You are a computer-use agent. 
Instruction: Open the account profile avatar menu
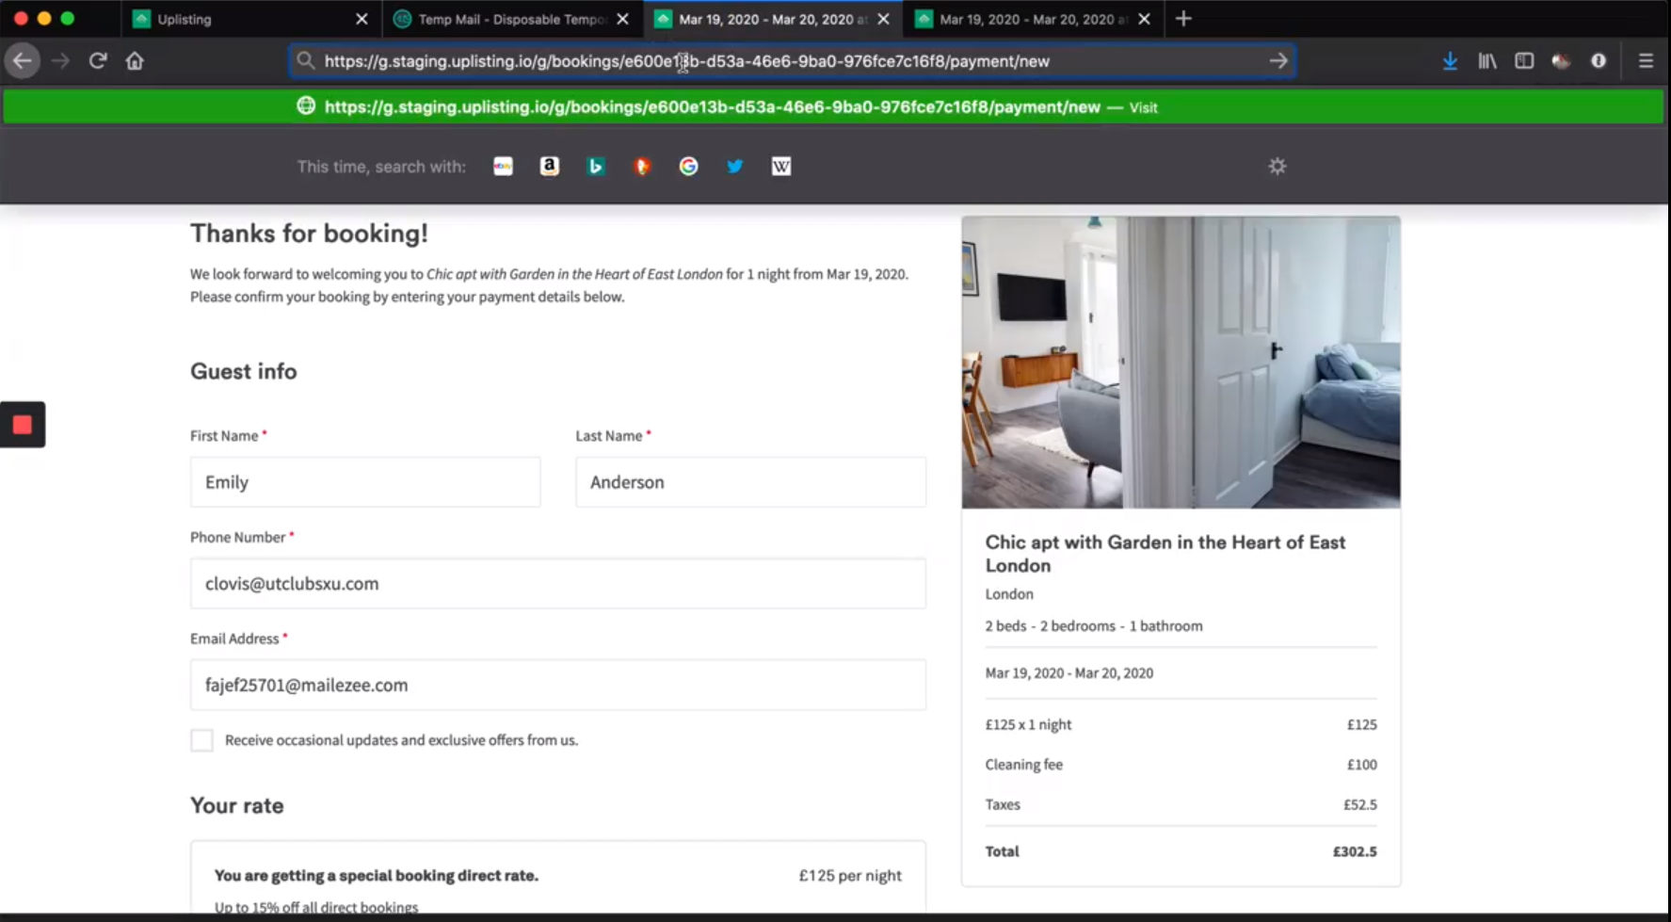pyautogui.click(x=1561, y=60)
